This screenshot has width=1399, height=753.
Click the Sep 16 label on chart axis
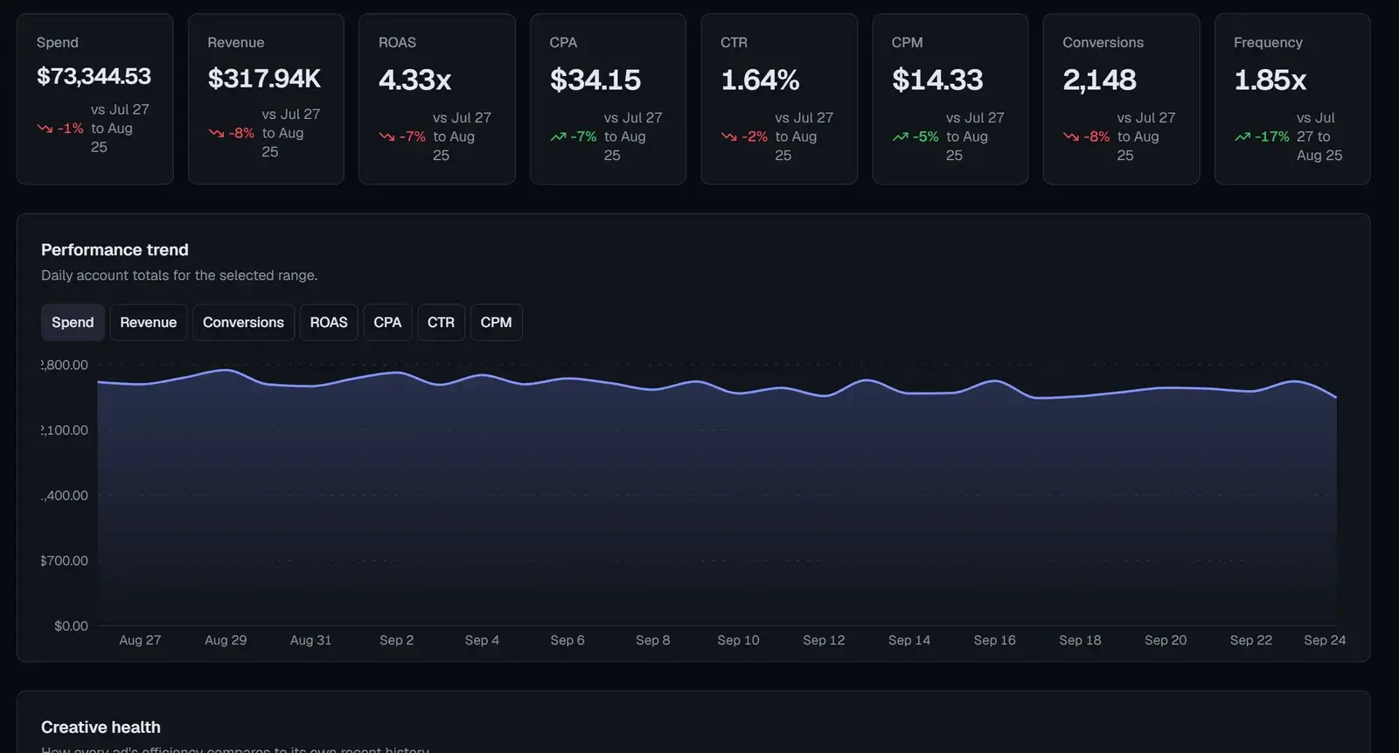(994, 640)
